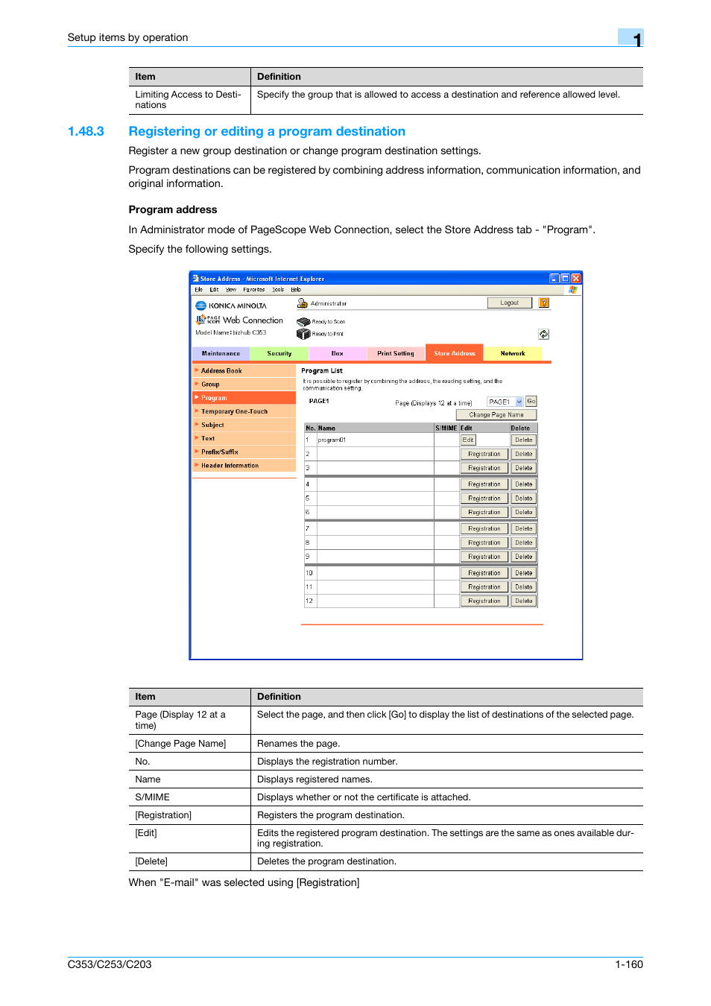Click the S/MIME column header

coord(446,428)
